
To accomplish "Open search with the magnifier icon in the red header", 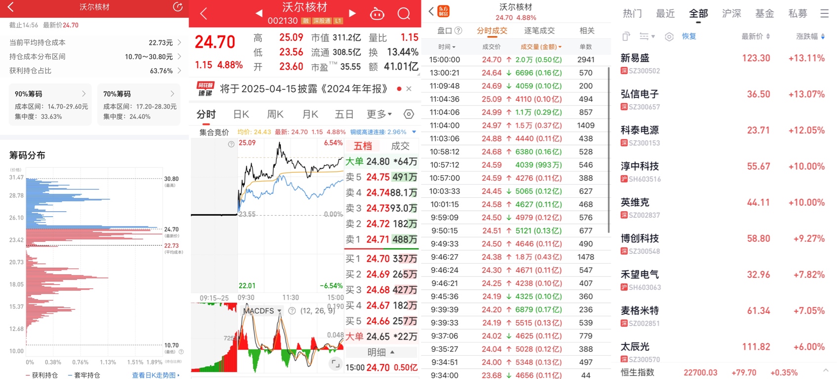I will (x=404, y=14).
